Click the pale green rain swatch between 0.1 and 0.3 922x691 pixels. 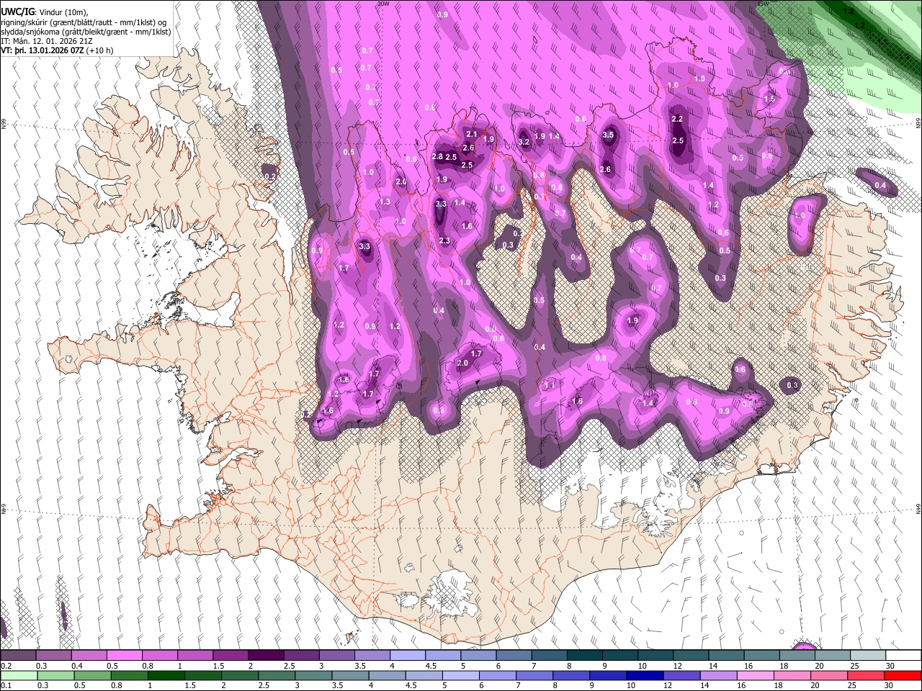pos(18,675)
